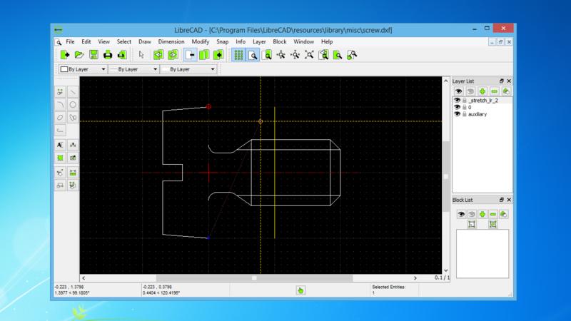Toggle the grid display button
The width and height of the screenshot is (571, 321).
(239, 55)
